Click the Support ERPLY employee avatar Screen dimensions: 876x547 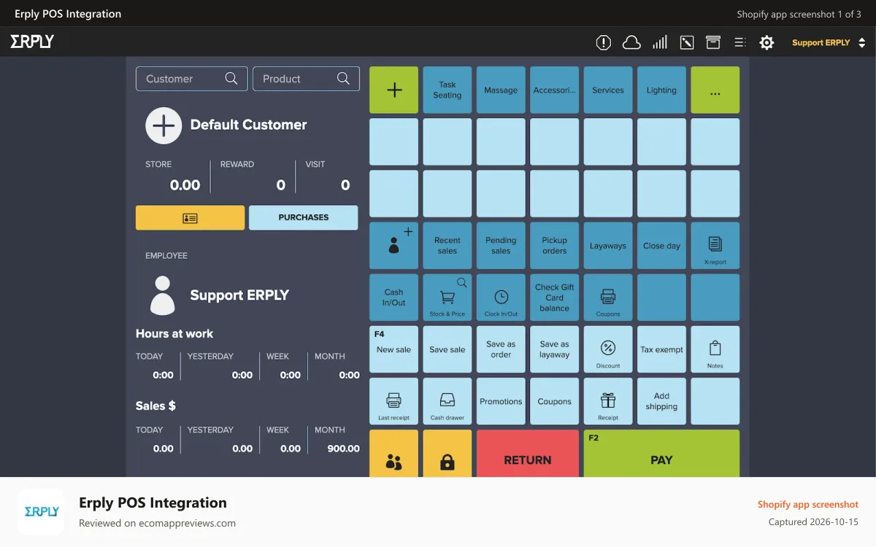point(162,295)
